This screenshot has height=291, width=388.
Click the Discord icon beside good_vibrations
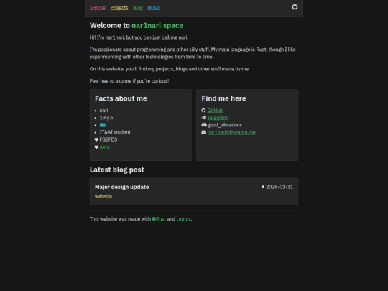[204, 125]
